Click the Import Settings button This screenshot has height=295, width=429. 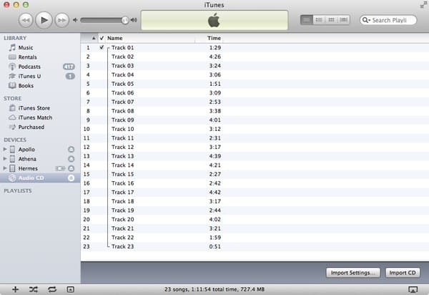click(353, 273)
